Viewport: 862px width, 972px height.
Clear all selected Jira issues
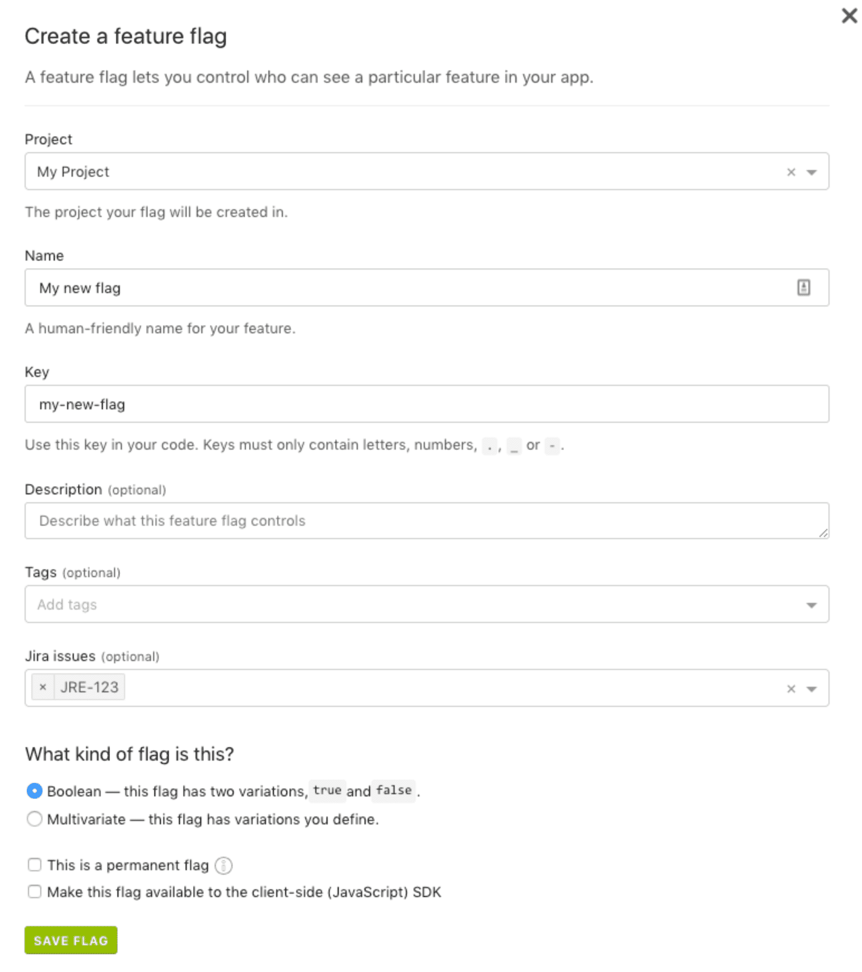point(790,688)
